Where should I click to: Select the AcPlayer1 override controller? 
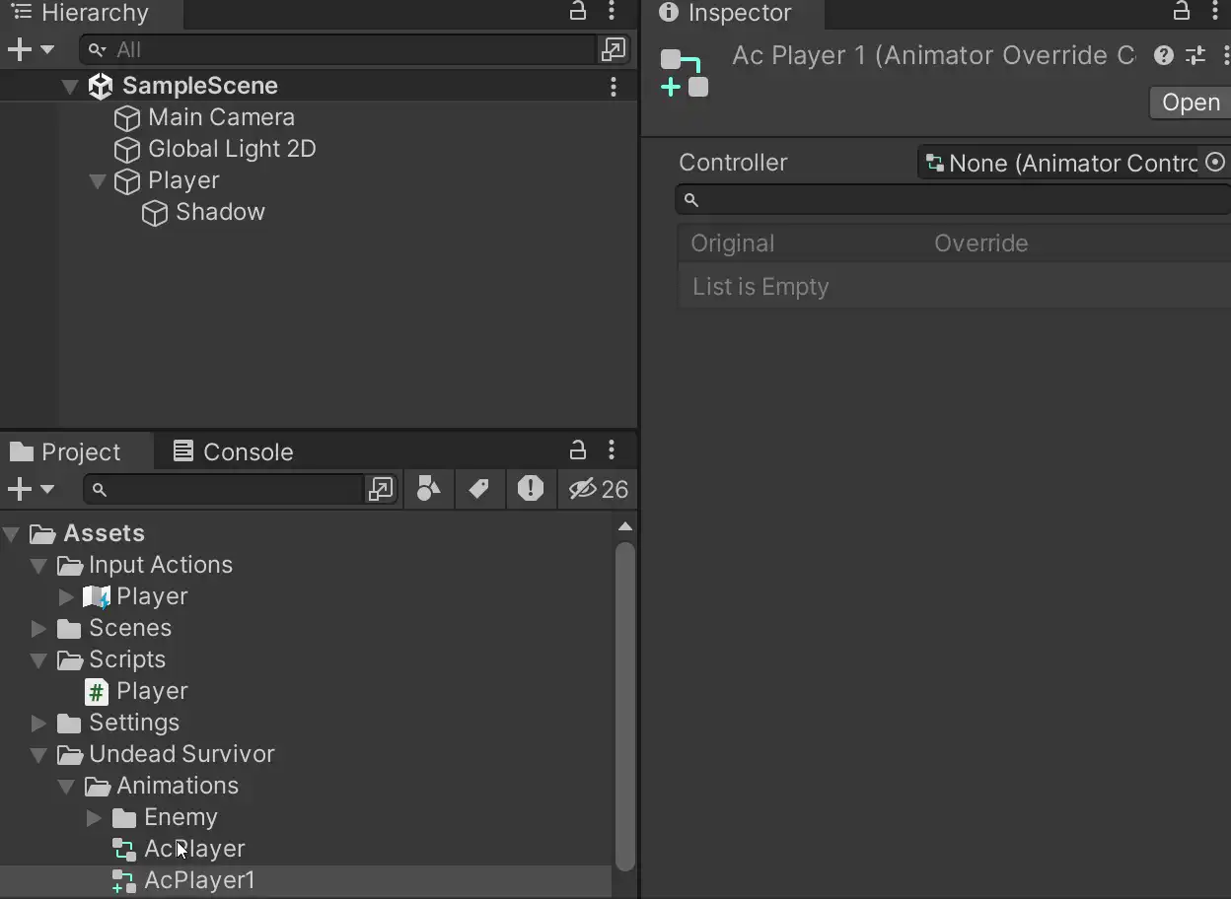coord(199,880)
